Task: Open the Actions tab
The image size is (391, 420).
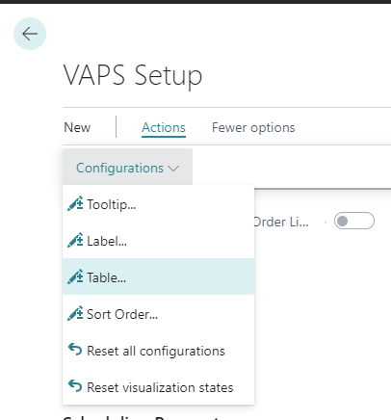Action: 164,127
